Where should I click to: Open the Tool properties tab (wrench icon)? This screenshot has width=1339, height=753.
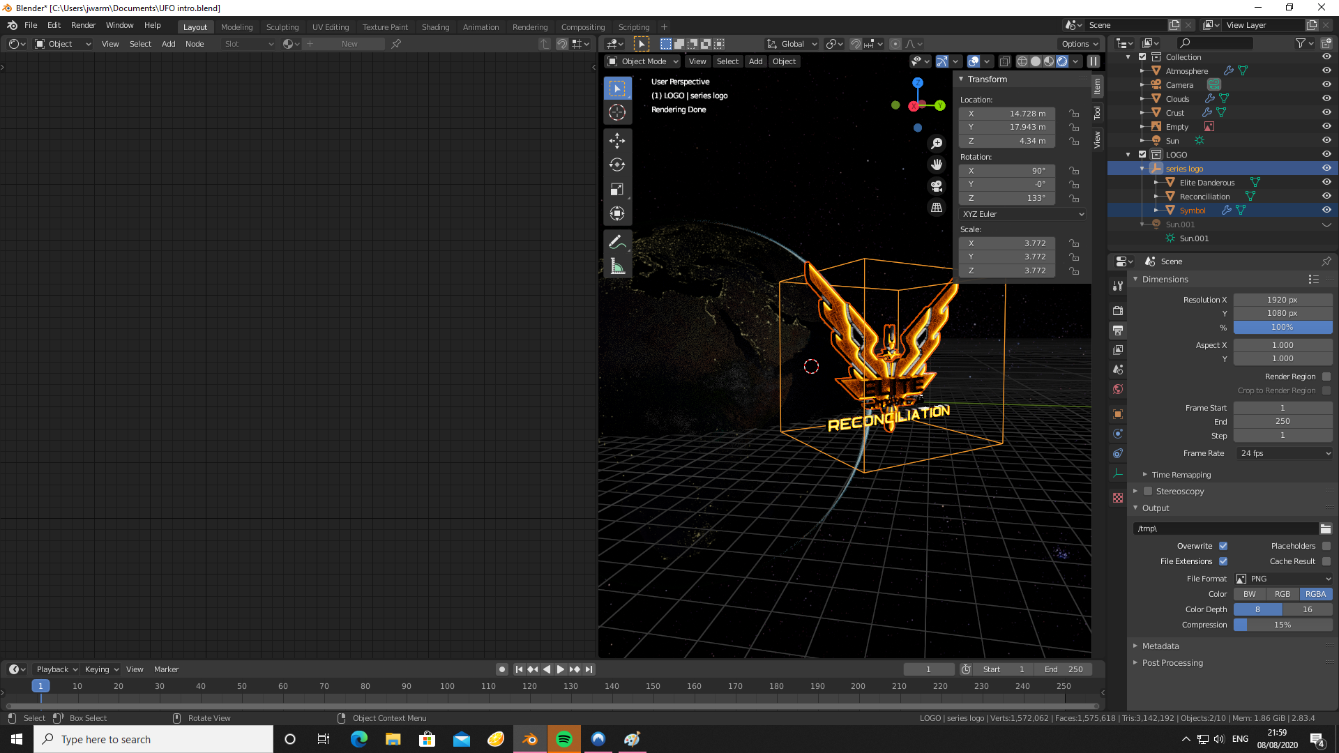click(1118, 285)
